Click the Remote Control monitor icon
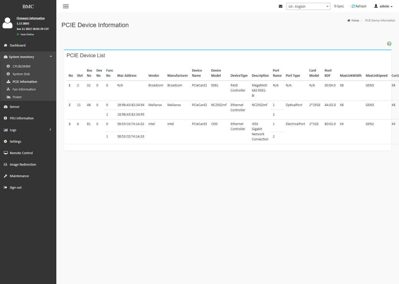 pos(6,153)
